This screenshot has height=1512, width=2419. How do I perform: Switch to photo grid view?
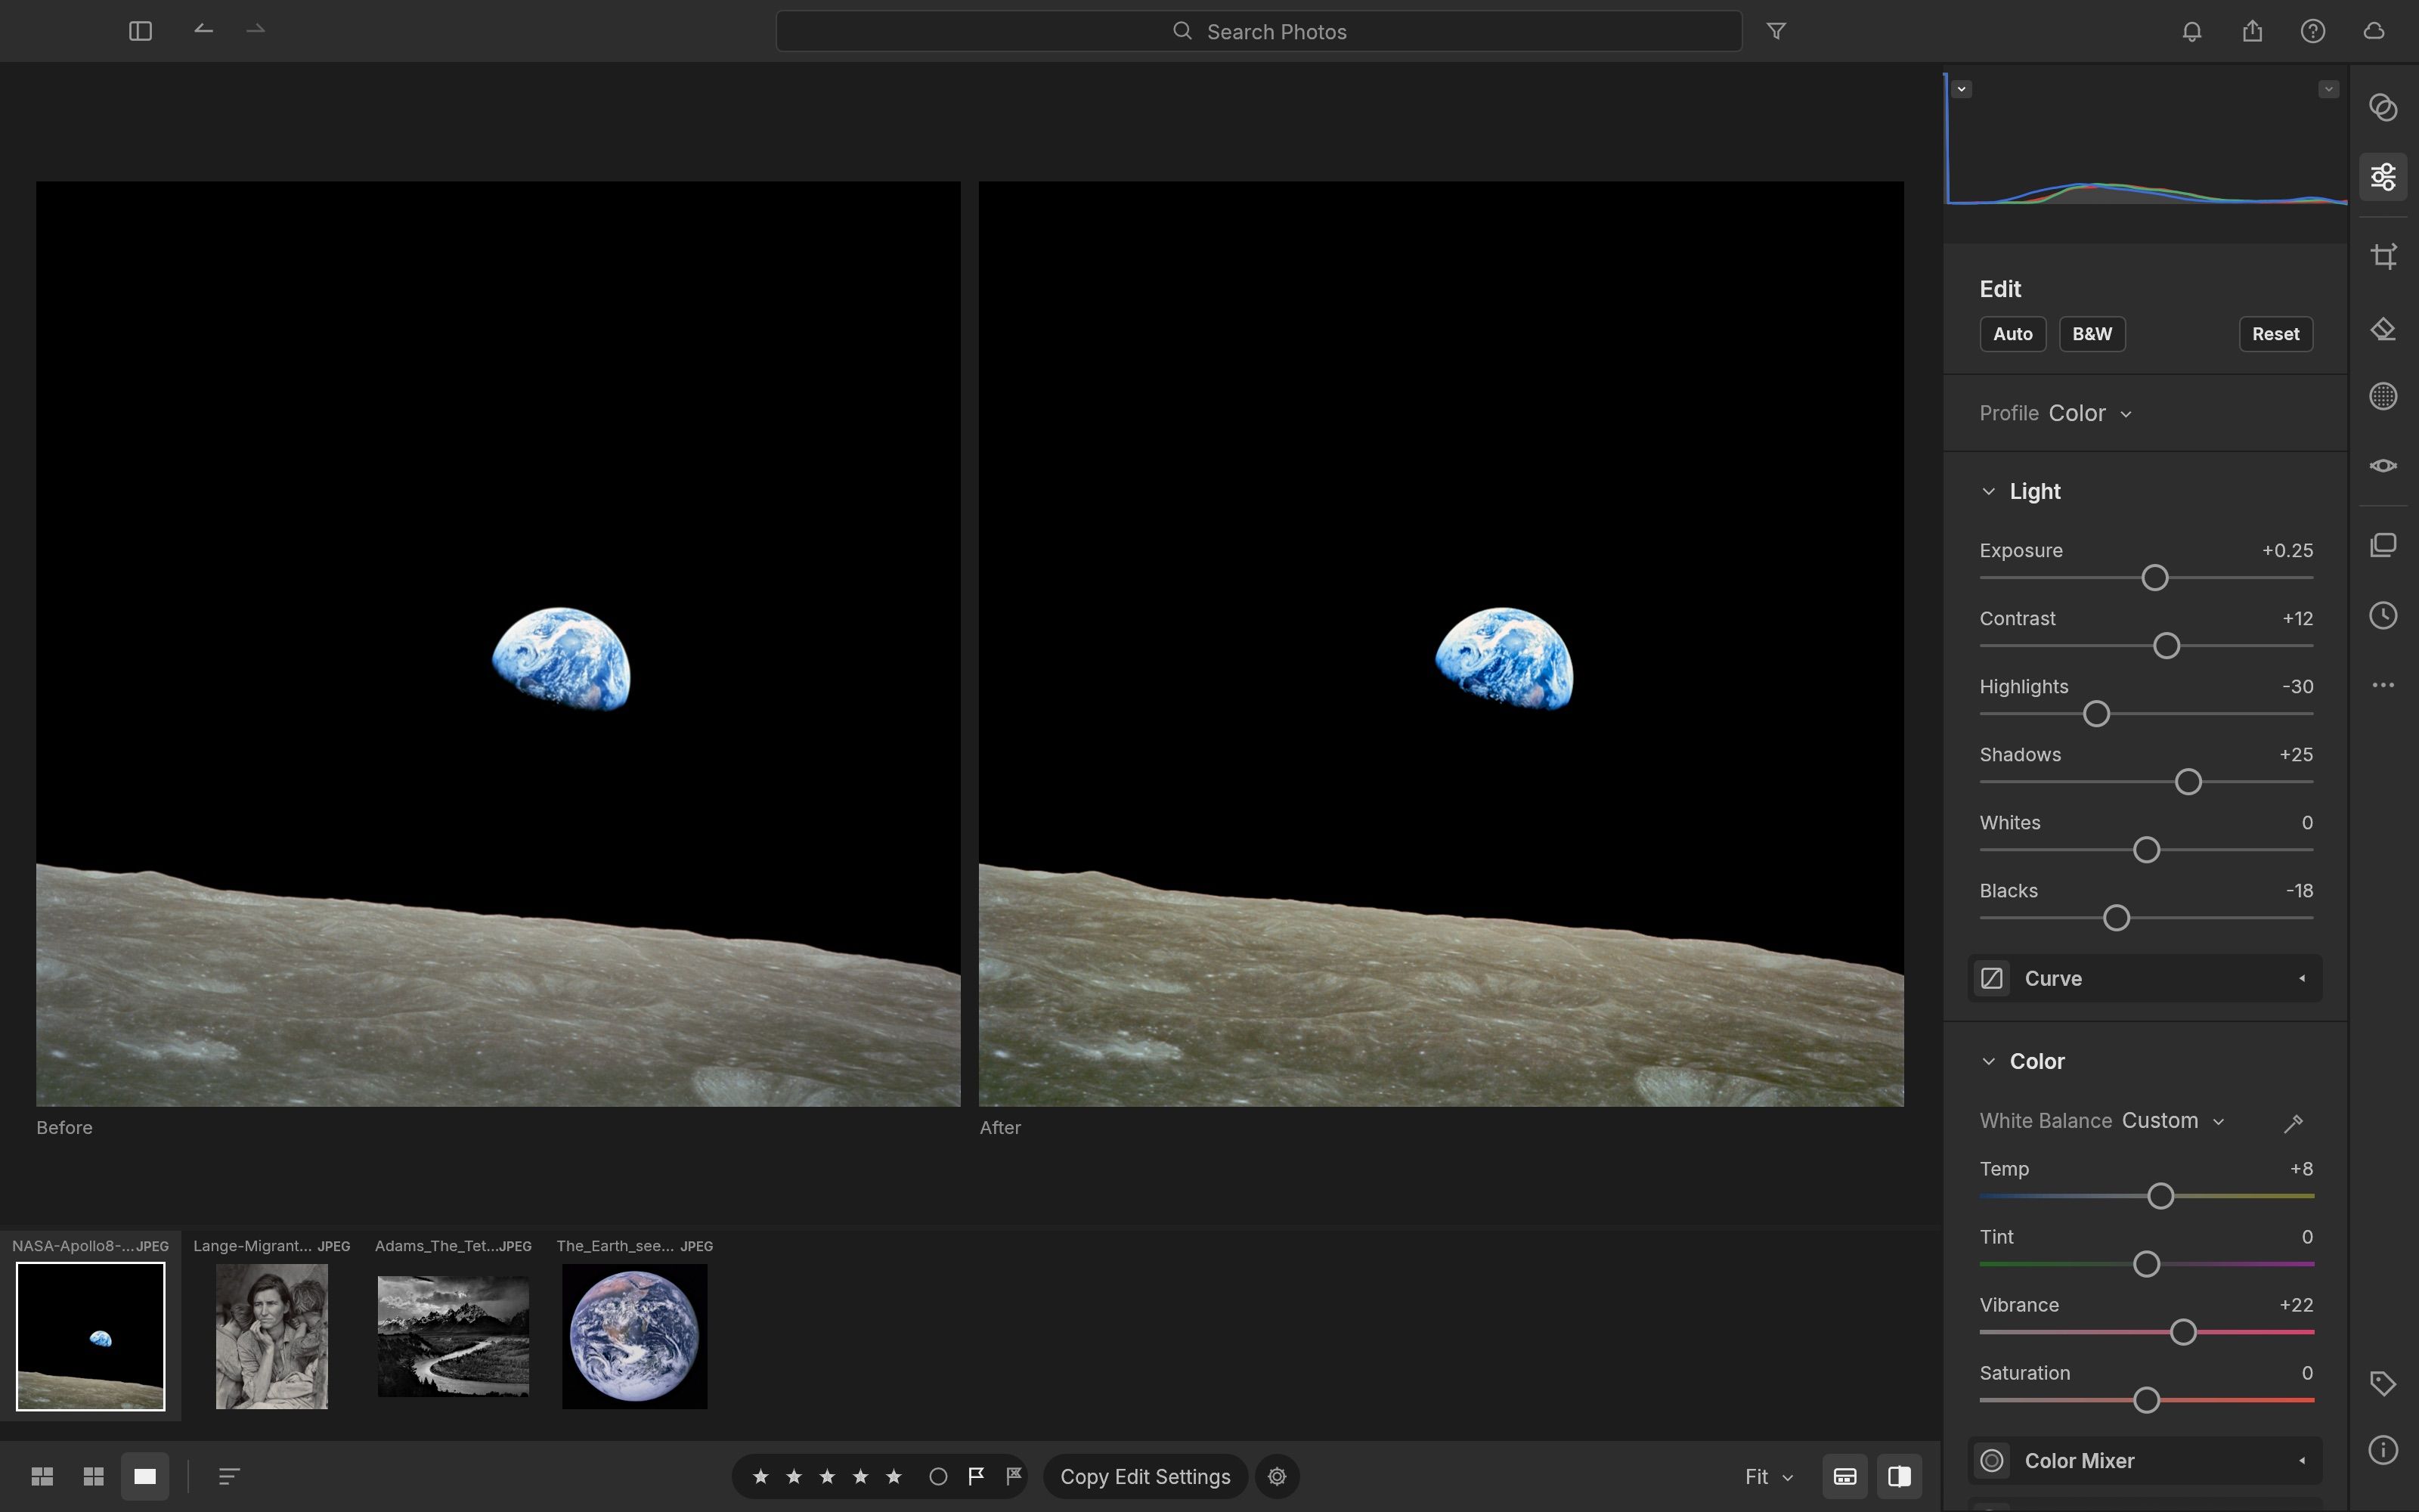(42, 1476)
